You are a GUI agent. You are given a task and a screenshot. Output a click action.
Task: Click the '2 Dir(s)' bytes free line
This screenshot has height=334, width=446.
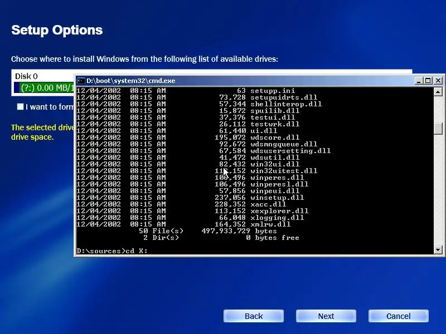click(221, 238)
